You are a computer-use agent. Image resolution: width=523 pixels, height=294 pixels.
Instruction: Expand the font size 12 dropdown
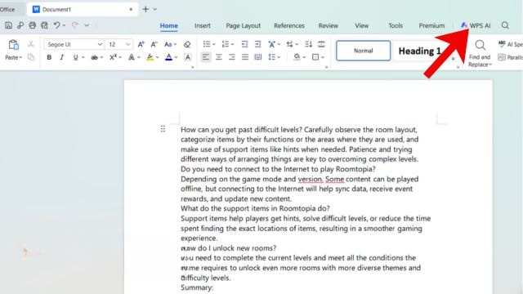click(x=127, y=44)
